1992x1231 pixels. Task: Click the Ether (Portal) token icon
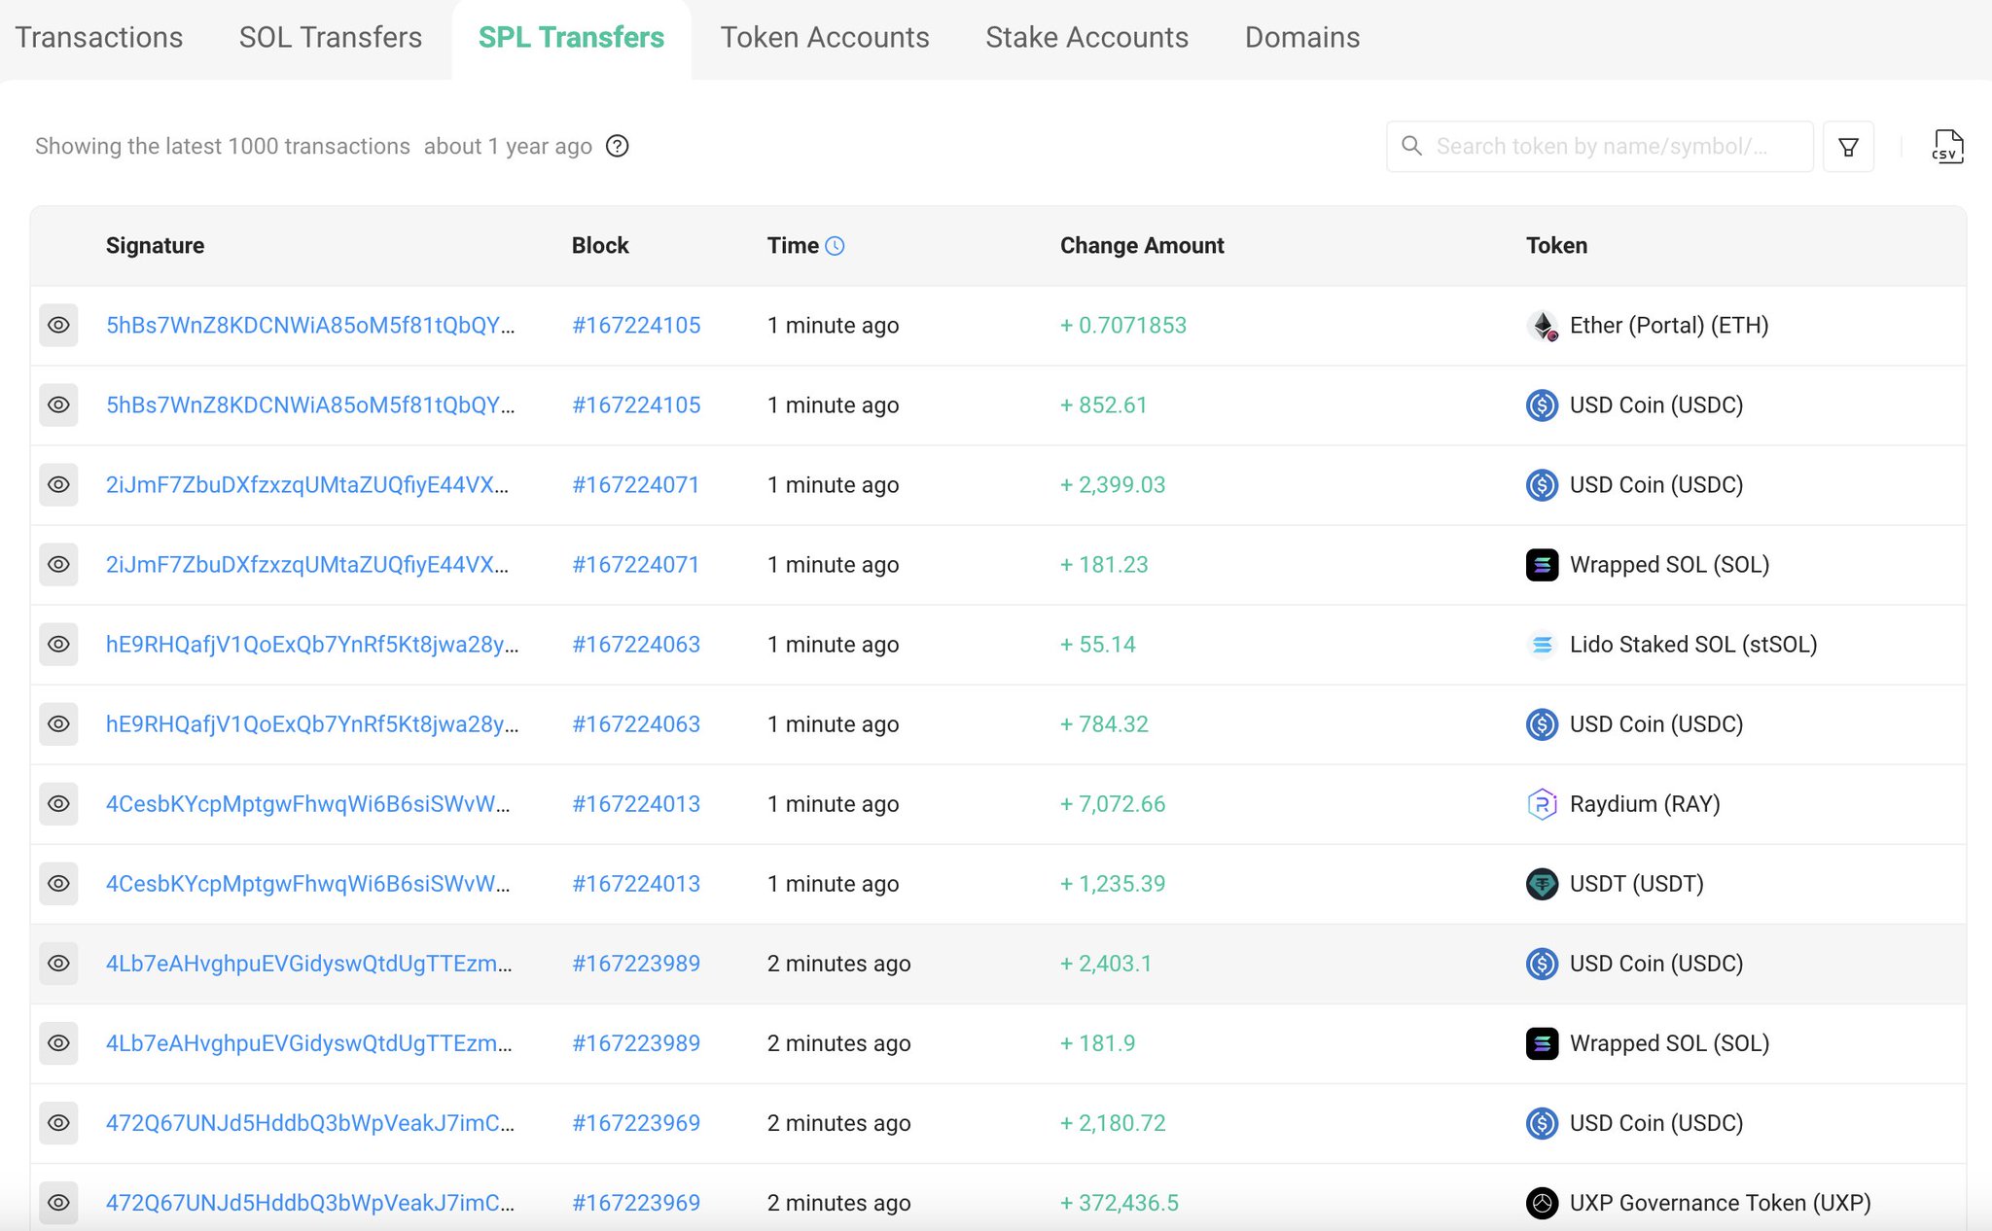pyautogui.click(x=1542, y=326)
